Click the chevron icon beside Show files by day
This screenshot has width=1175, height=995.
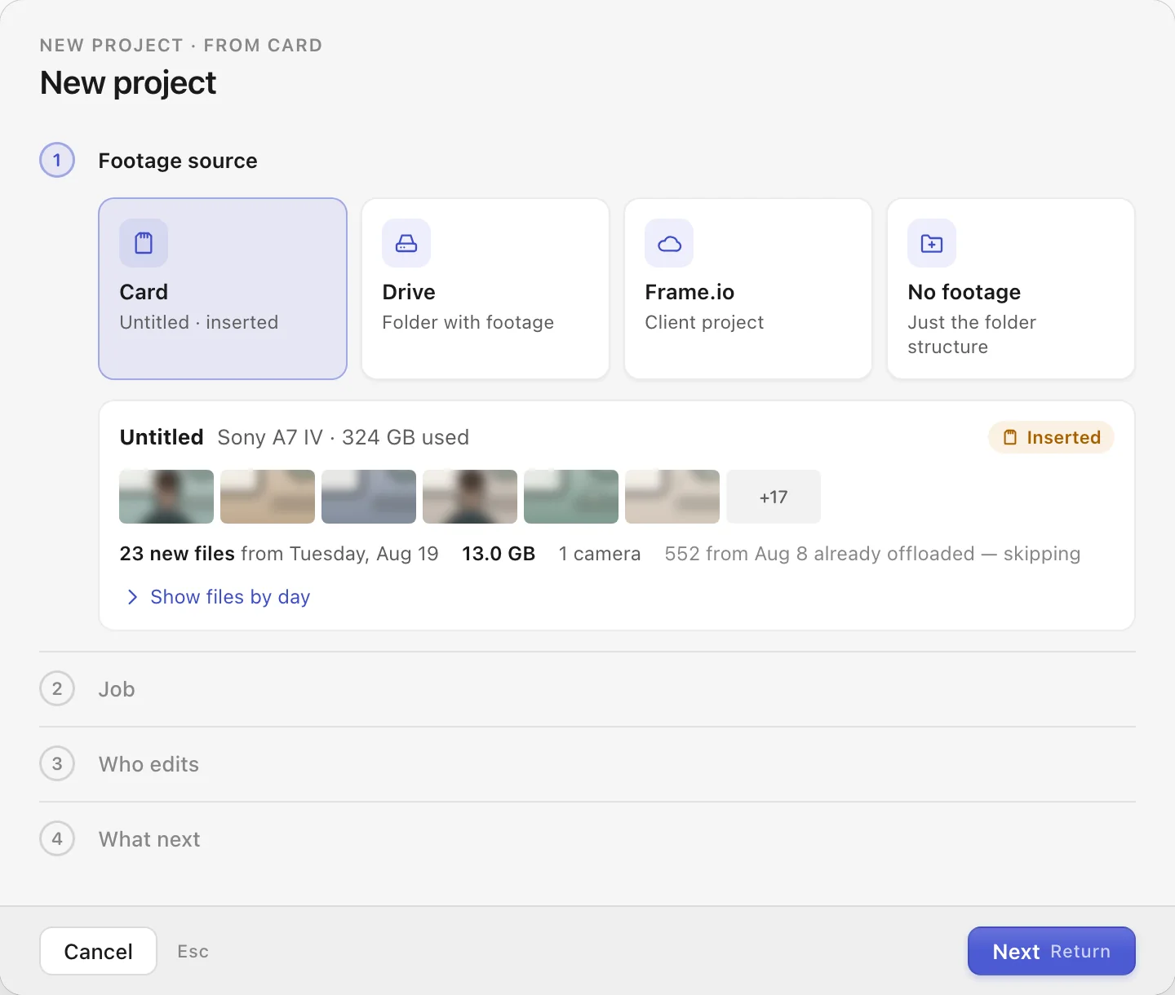(133, 597)
